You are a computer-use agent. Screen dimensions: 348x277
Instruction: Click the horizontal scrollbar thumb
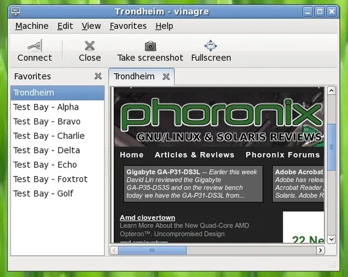coord(152,250)
